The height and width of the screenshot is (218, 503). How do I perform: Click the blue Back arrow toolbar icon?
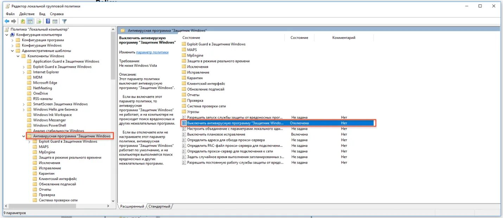click(x=7, y=21)
